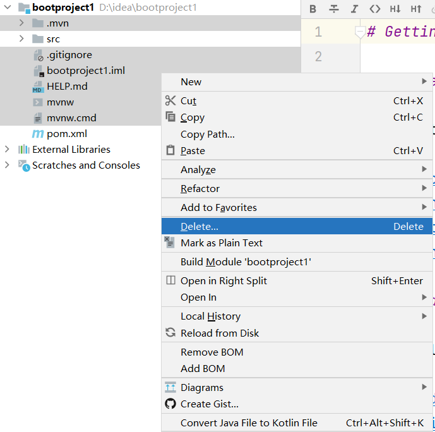Viewport: 435px width, 432px height.
Task: Open the Refactor submenu
Action: (x=200, y=188)
